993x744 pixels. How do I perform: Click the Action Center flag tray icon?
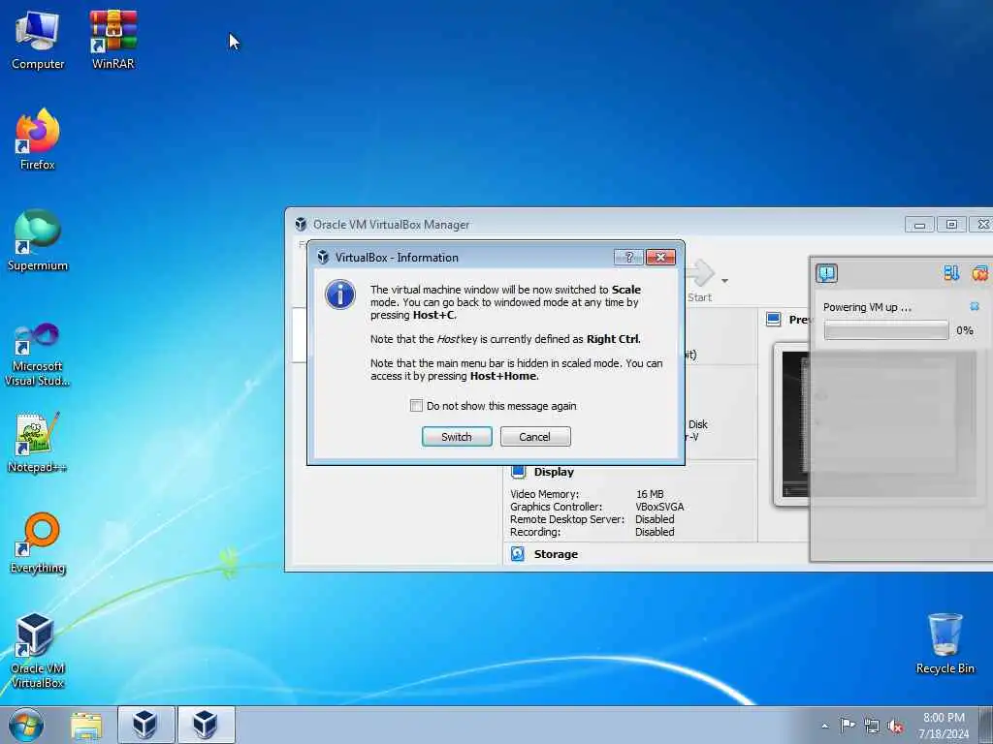point(848,726)
